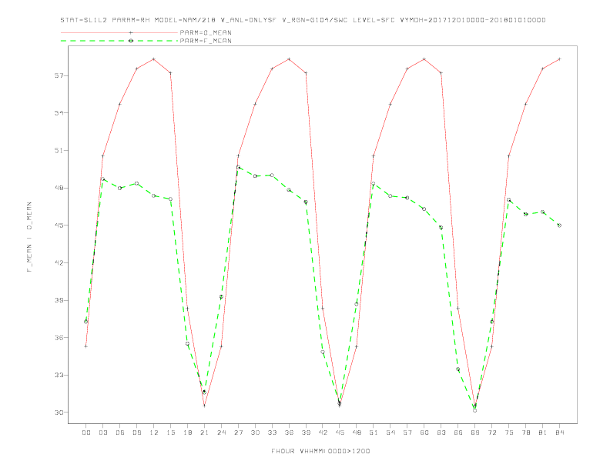The height and width of the screenshot is (471, 610).
Task: Click x-axis forecast hour label 33
Action: (x=272, y=433)
